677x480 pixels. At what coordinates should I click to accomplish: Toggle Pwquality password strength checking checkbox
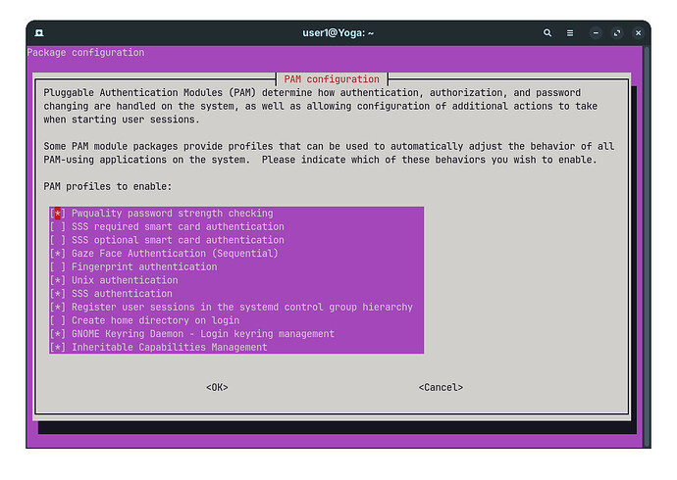(x=236, y=214)
